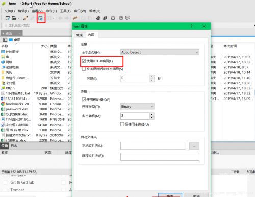This screenshot has width=255, height=197.
Task: Increase the multiple transfers stepper
Action: [152, 114]
